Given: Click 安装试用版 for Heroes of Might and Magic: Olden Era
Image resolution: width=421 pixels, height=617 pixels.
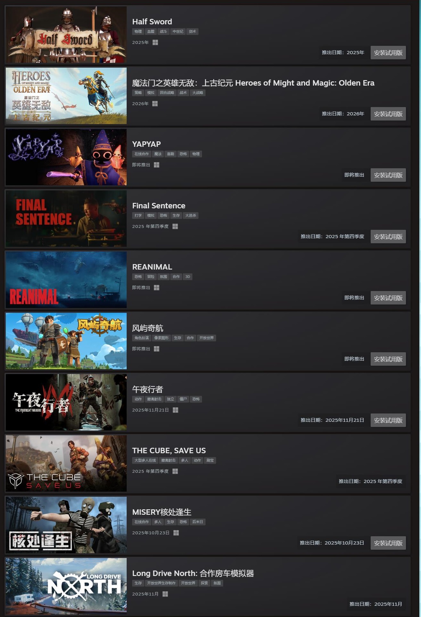Looking at the screenshot, I should click(388, 114).
